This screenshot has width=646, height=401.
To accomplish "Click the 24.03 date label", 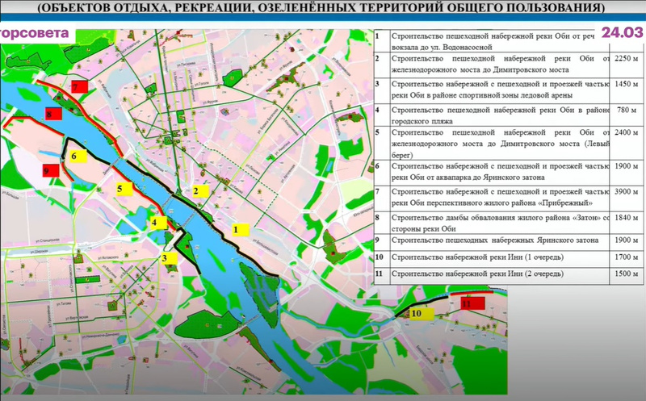I will 622,32.
